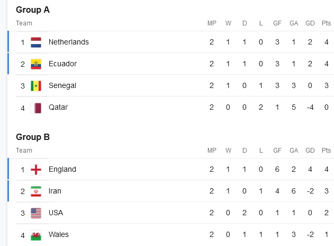The width and height of the screenshot is (334, 246).
Task: Click the USA flag icon
Action: 36,213
